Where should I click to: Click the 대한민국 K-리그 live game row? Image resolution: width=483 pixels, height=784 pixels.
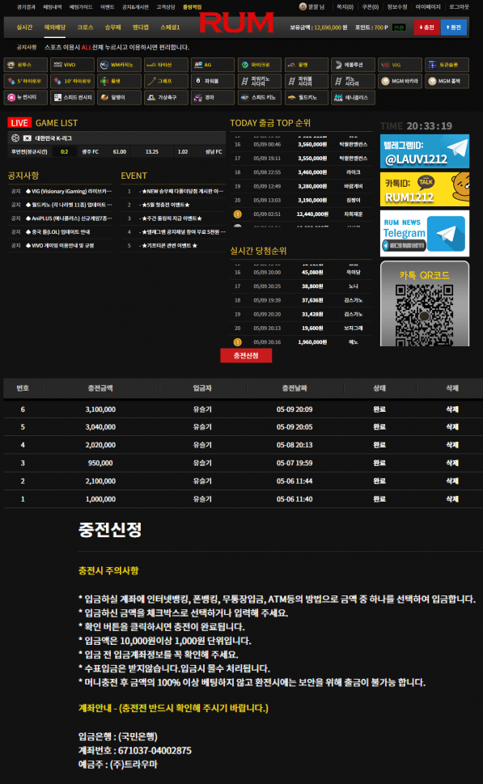pos(117,138)
